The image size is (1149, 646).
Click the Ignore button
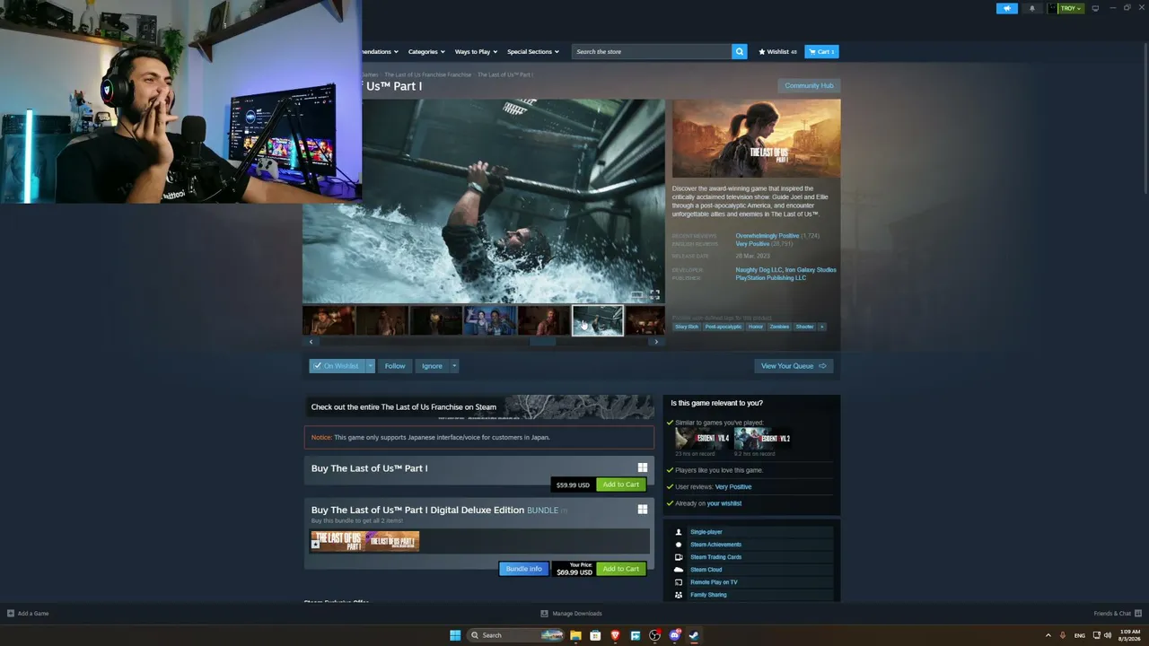coord(432,366)
